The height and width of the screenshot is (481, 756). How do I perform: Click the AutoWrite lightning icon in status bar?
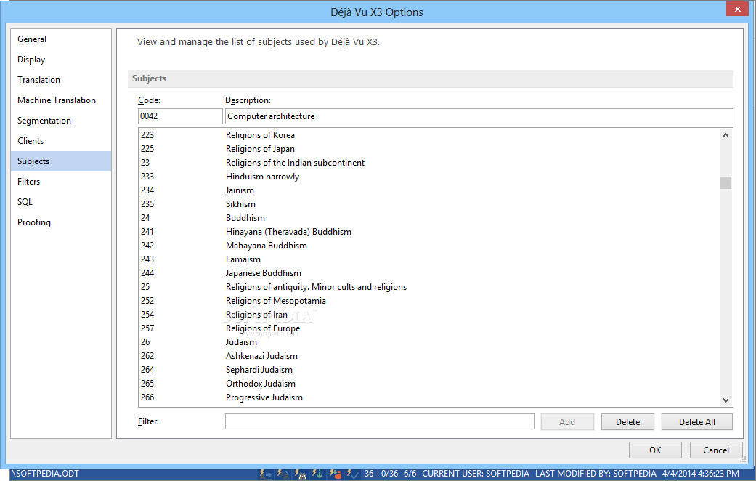click(265, 474)
